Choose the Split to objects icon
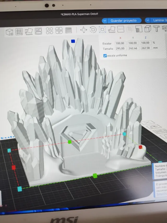 coord(50,31)
